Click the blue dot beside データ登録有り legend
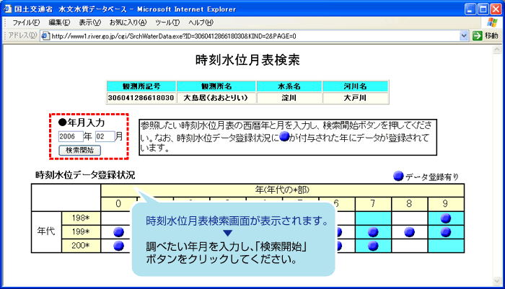This screenshot has width=505, height=289. point(398,176)
